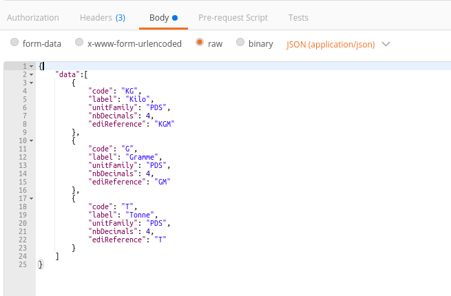The width and height of the screenshot is (451, 296).
Task: Click line number 25 in the gutter
Action: (x=22, y=264)
